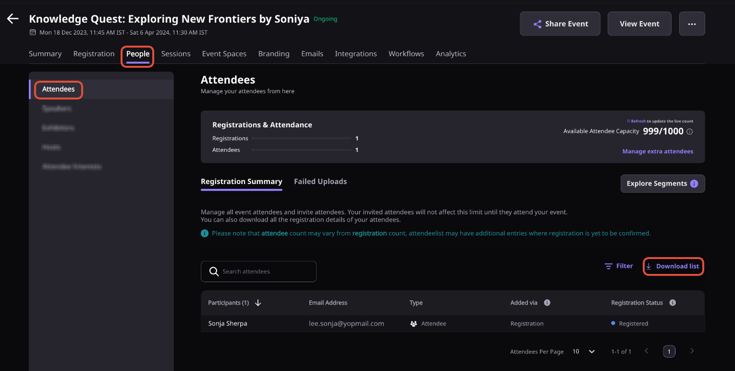Click the info icon beside attendee capacity
Screen dimensions: 735x371
click(689, 132)
